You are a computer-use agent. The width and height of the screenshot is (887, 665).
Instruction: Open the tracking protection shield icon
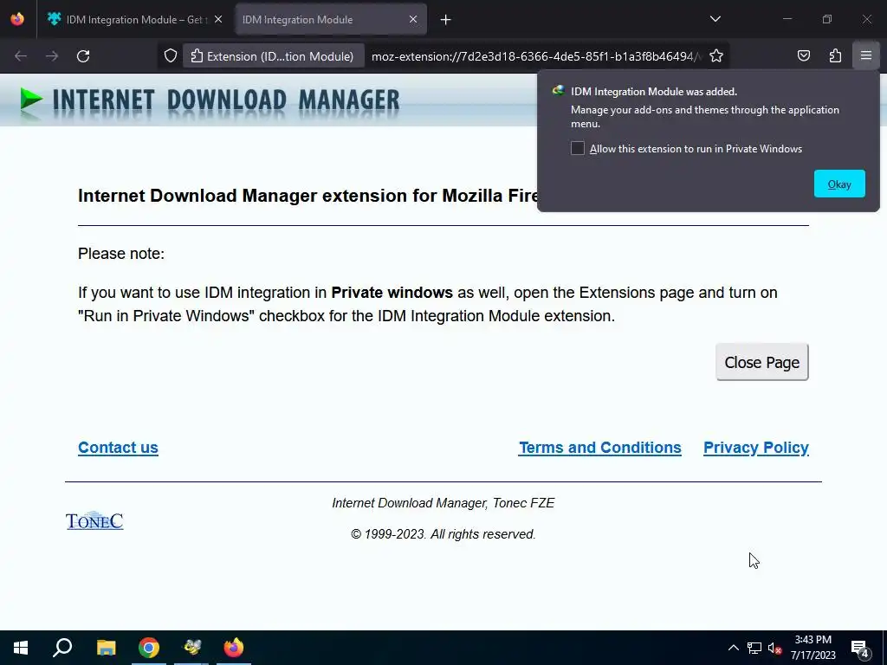point(171,56)
